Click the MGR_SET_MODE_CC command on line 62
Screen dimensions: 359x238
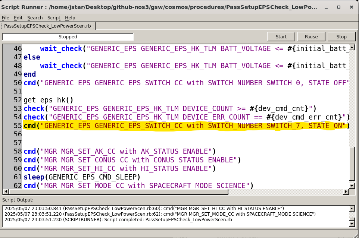point(138,185)
